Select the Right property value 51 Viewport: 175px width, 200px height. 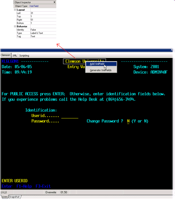coord(43,20)
